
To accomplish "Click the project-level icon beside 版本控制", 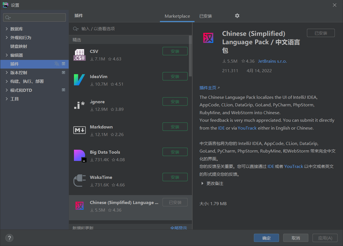I will tap(63, 72).
